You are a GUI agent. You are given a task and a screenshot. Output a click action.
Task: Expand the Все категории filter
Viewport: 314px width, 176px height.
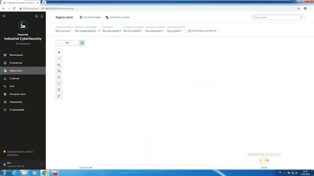[154, 31]
